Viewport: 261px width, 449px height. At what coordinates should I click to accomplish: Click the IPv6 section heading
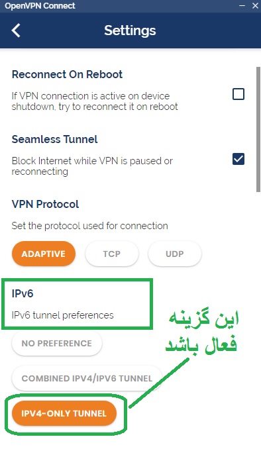[x=23, y=293]
